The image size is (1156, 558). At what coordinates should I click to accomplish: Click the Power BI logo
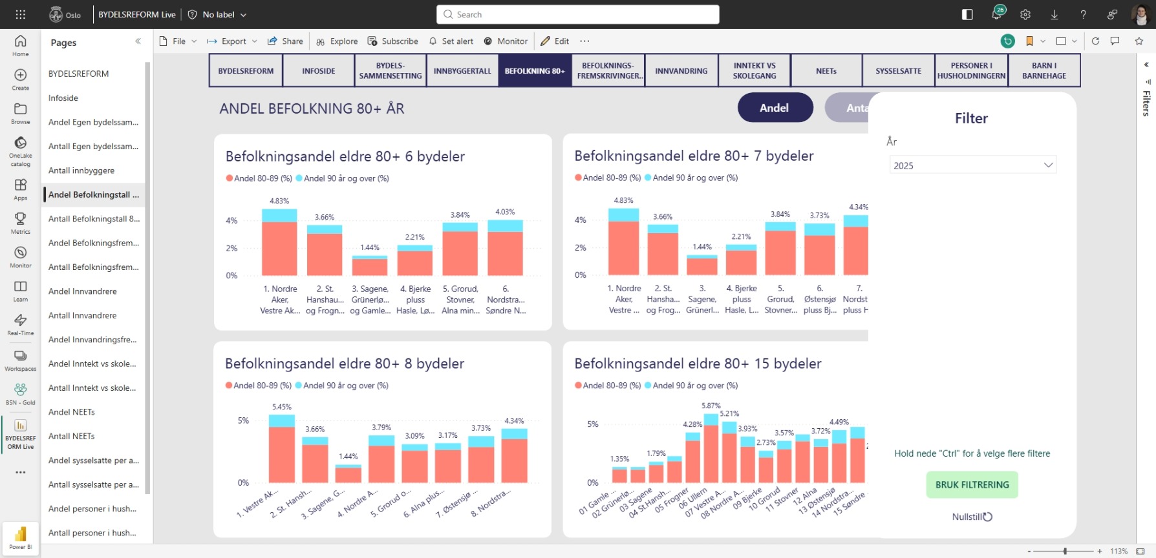pyautogui.click(x=21, y=538)
